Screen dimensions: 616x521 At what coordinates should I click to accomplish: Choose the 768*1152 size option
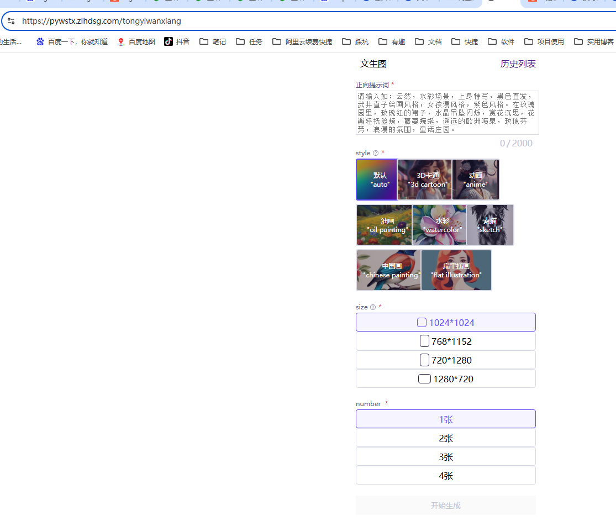coord(445,341)
